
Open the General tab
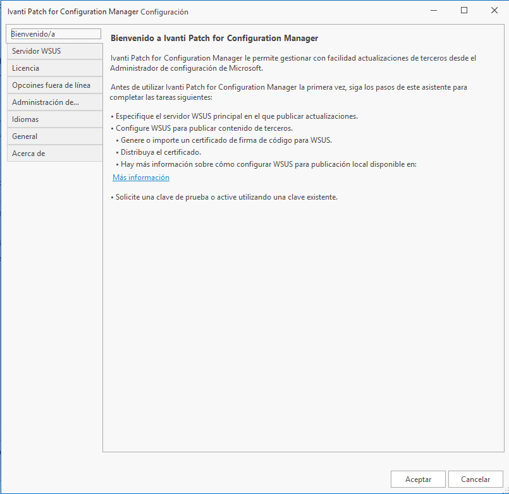[x=54, y=136]
